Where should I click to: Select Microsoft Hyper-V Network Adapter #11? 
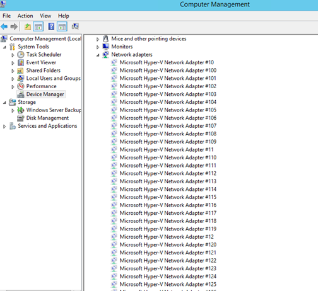167,150
